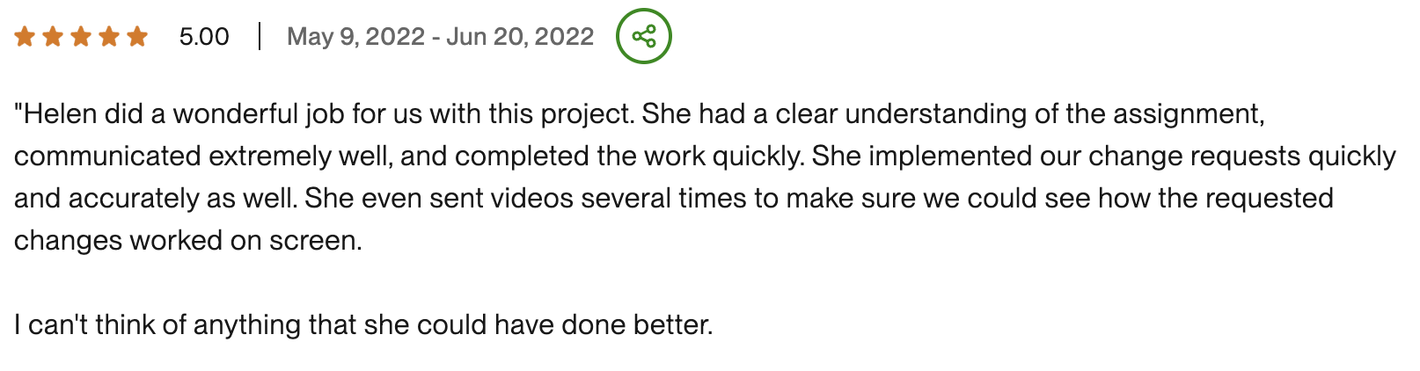Click the green share icon
Screen dimensions: 1420x371
tap(644, 36)
